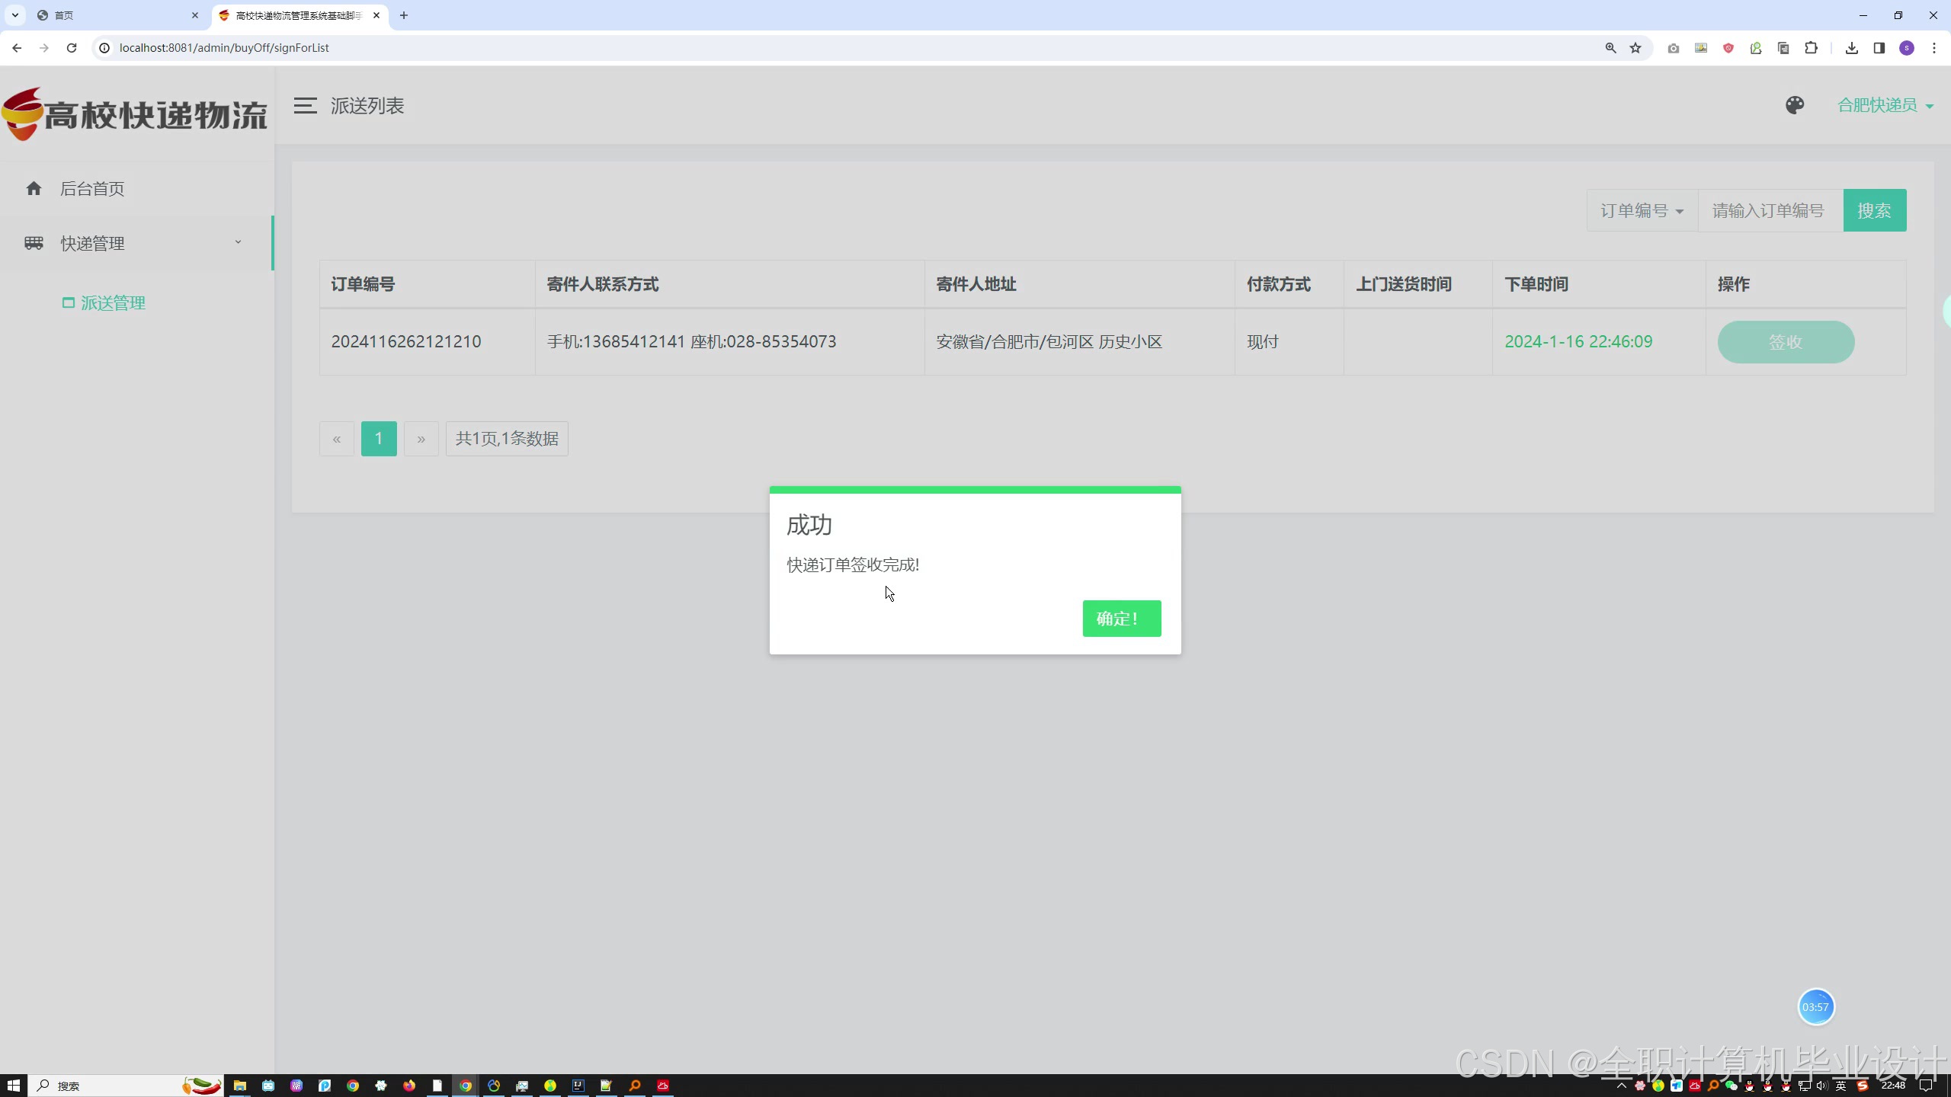Image resolution: width=1951 pixels, height=1097 pixels.
Task: Go to pagination page 1
Action: point(379,439)
